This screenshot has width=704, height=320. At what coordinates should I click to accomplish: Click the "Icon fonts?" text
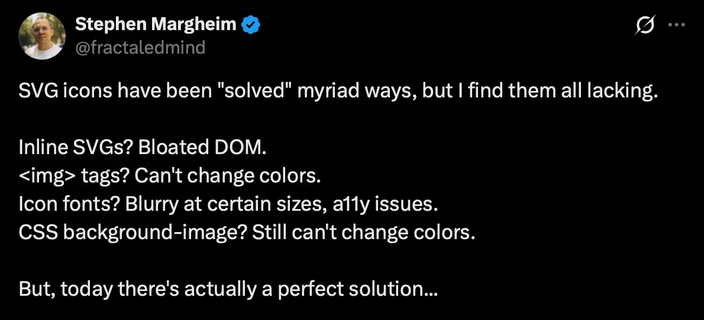(70, 204)
